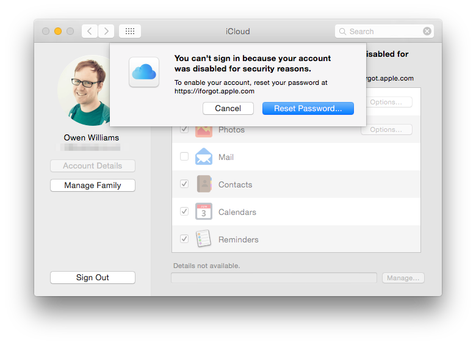Click the yellow minimize button

point(58,31)
